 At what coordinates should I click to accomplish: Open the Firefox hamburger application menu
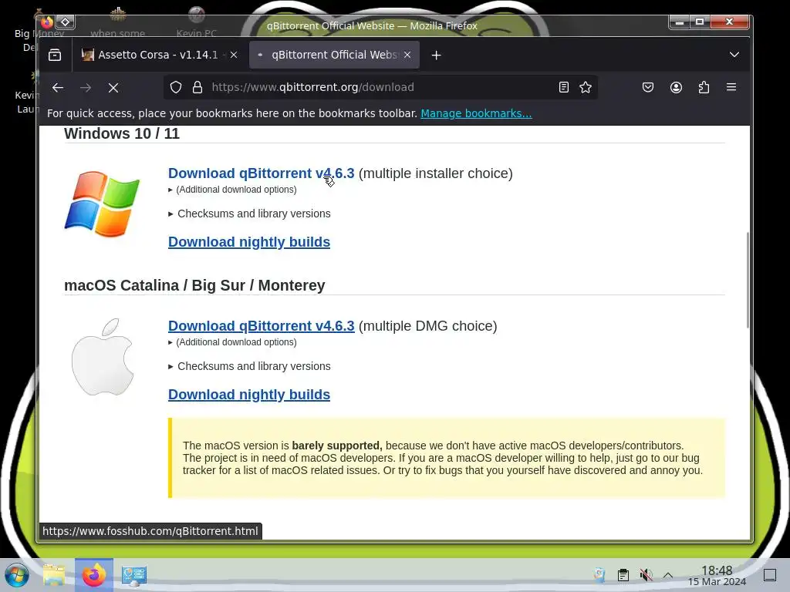(x=731, y=87)
